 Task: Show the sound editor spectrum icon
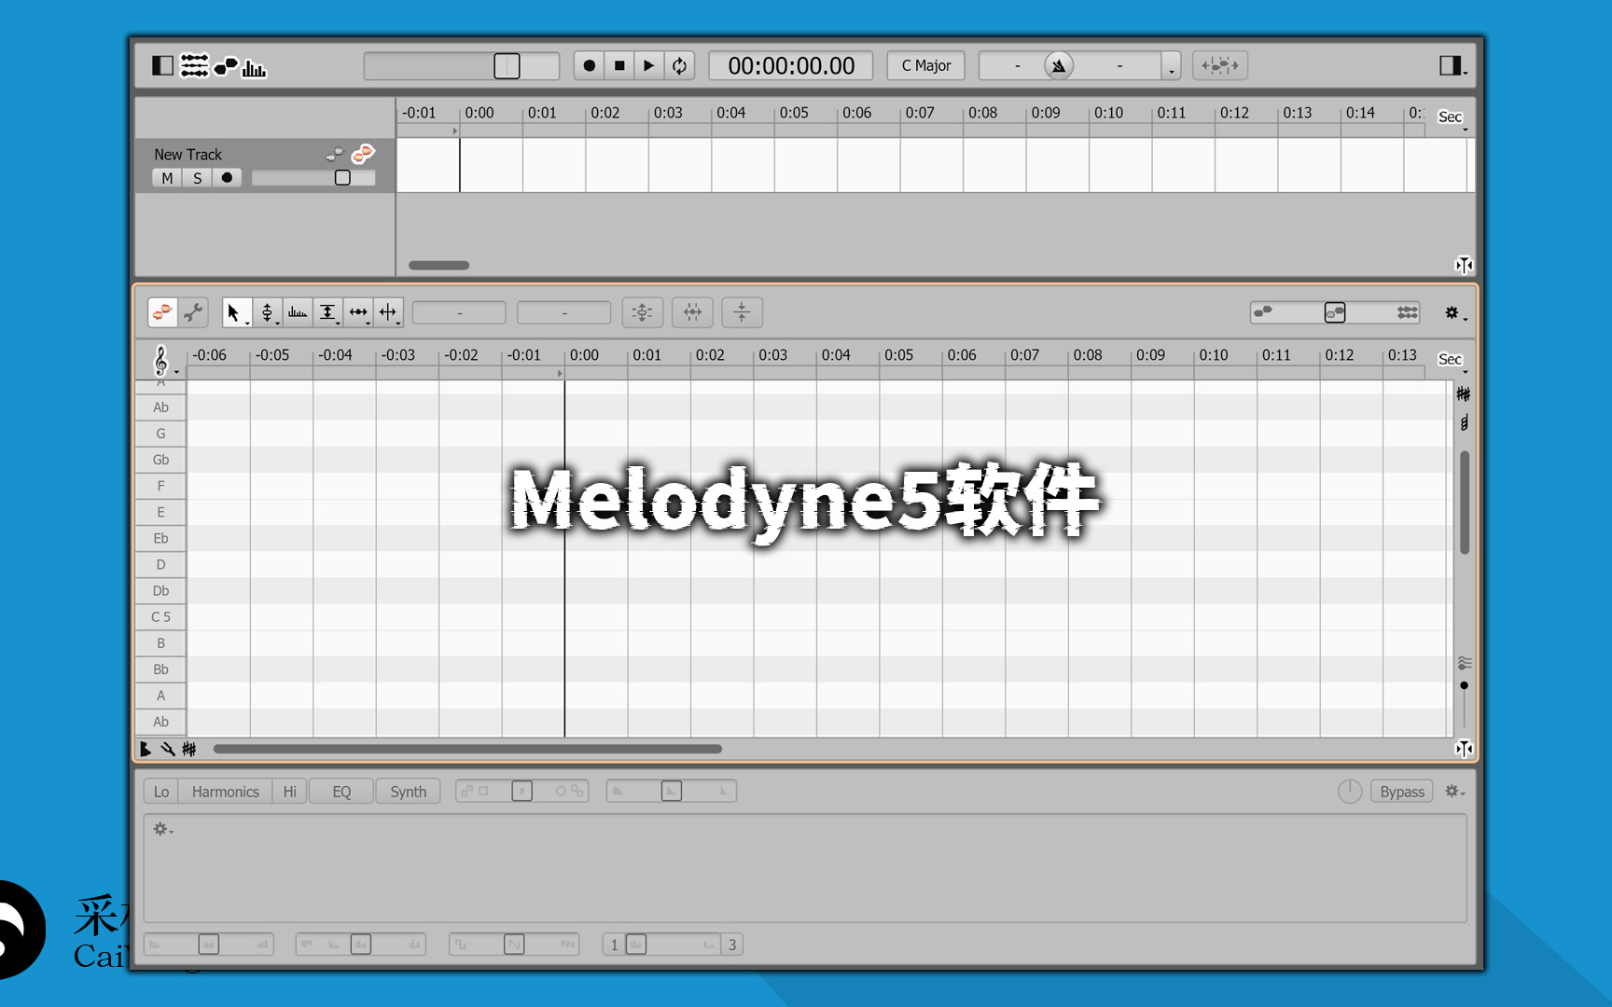[254, 67]
